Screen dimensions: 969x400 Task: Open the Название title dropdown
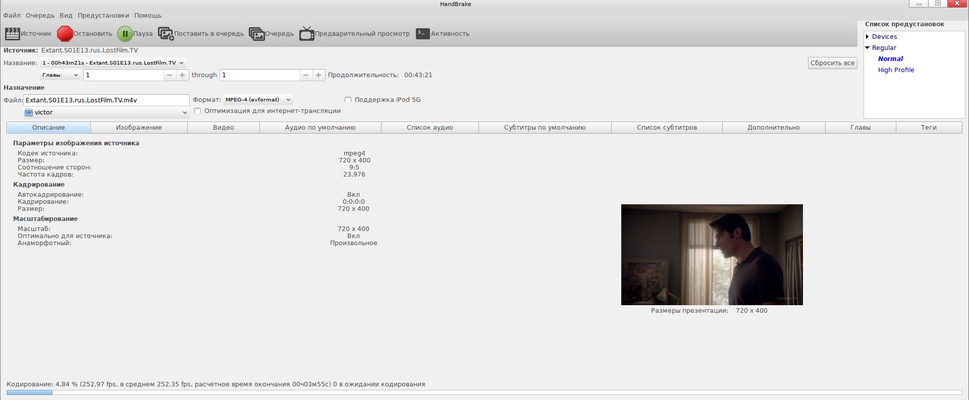click(113, 63)
